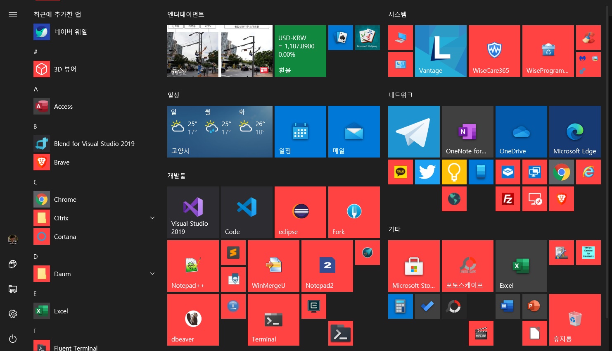Open 네이버 웨일 from recently added
Viewport: 612px width, 351px height.
pos(95,32)
